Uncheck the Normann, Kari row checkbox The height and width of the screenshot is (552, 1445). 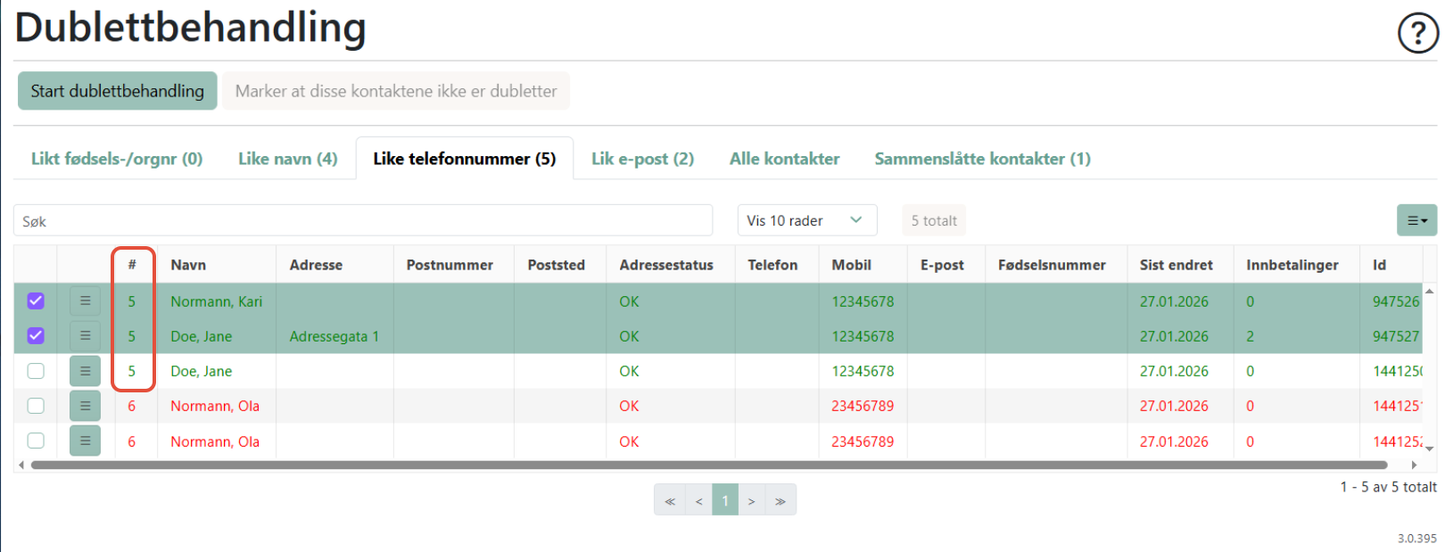point(36,301)
